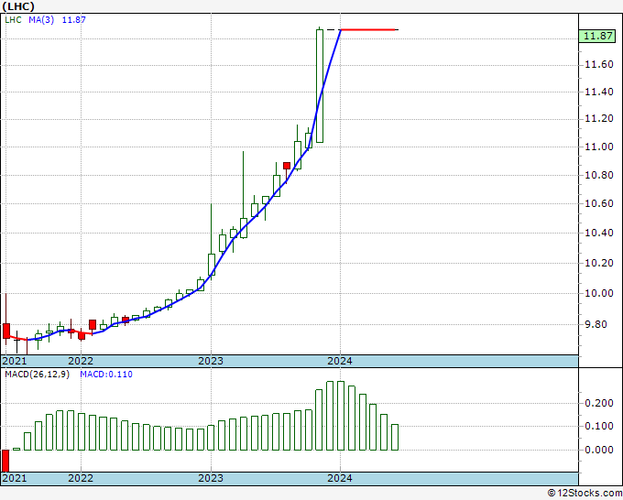Screen dimensions: 623x500
Task: Click the MACD:0.110 value label
Action: 106,375
